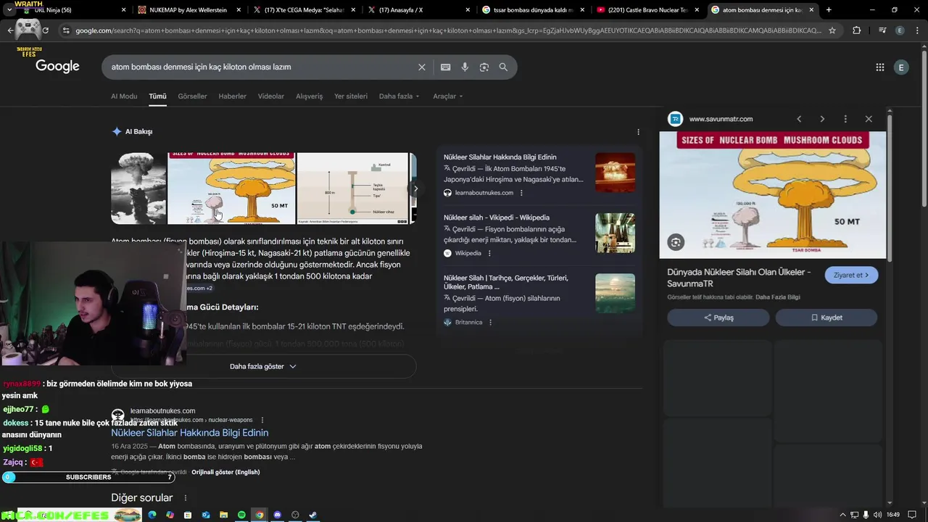The image size is (928, 522).
Task: Adjust the system volume icon in tray
Action: (878, 515)
